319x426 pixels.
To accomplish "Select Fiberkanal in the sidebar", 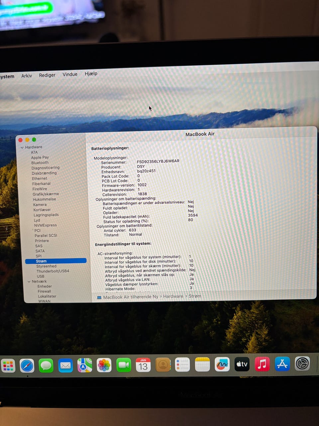I will [x=41, y=184].
